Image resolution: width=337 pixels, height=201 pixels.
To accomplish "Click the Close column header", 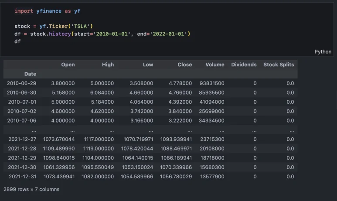I will [x=184, y=65].
